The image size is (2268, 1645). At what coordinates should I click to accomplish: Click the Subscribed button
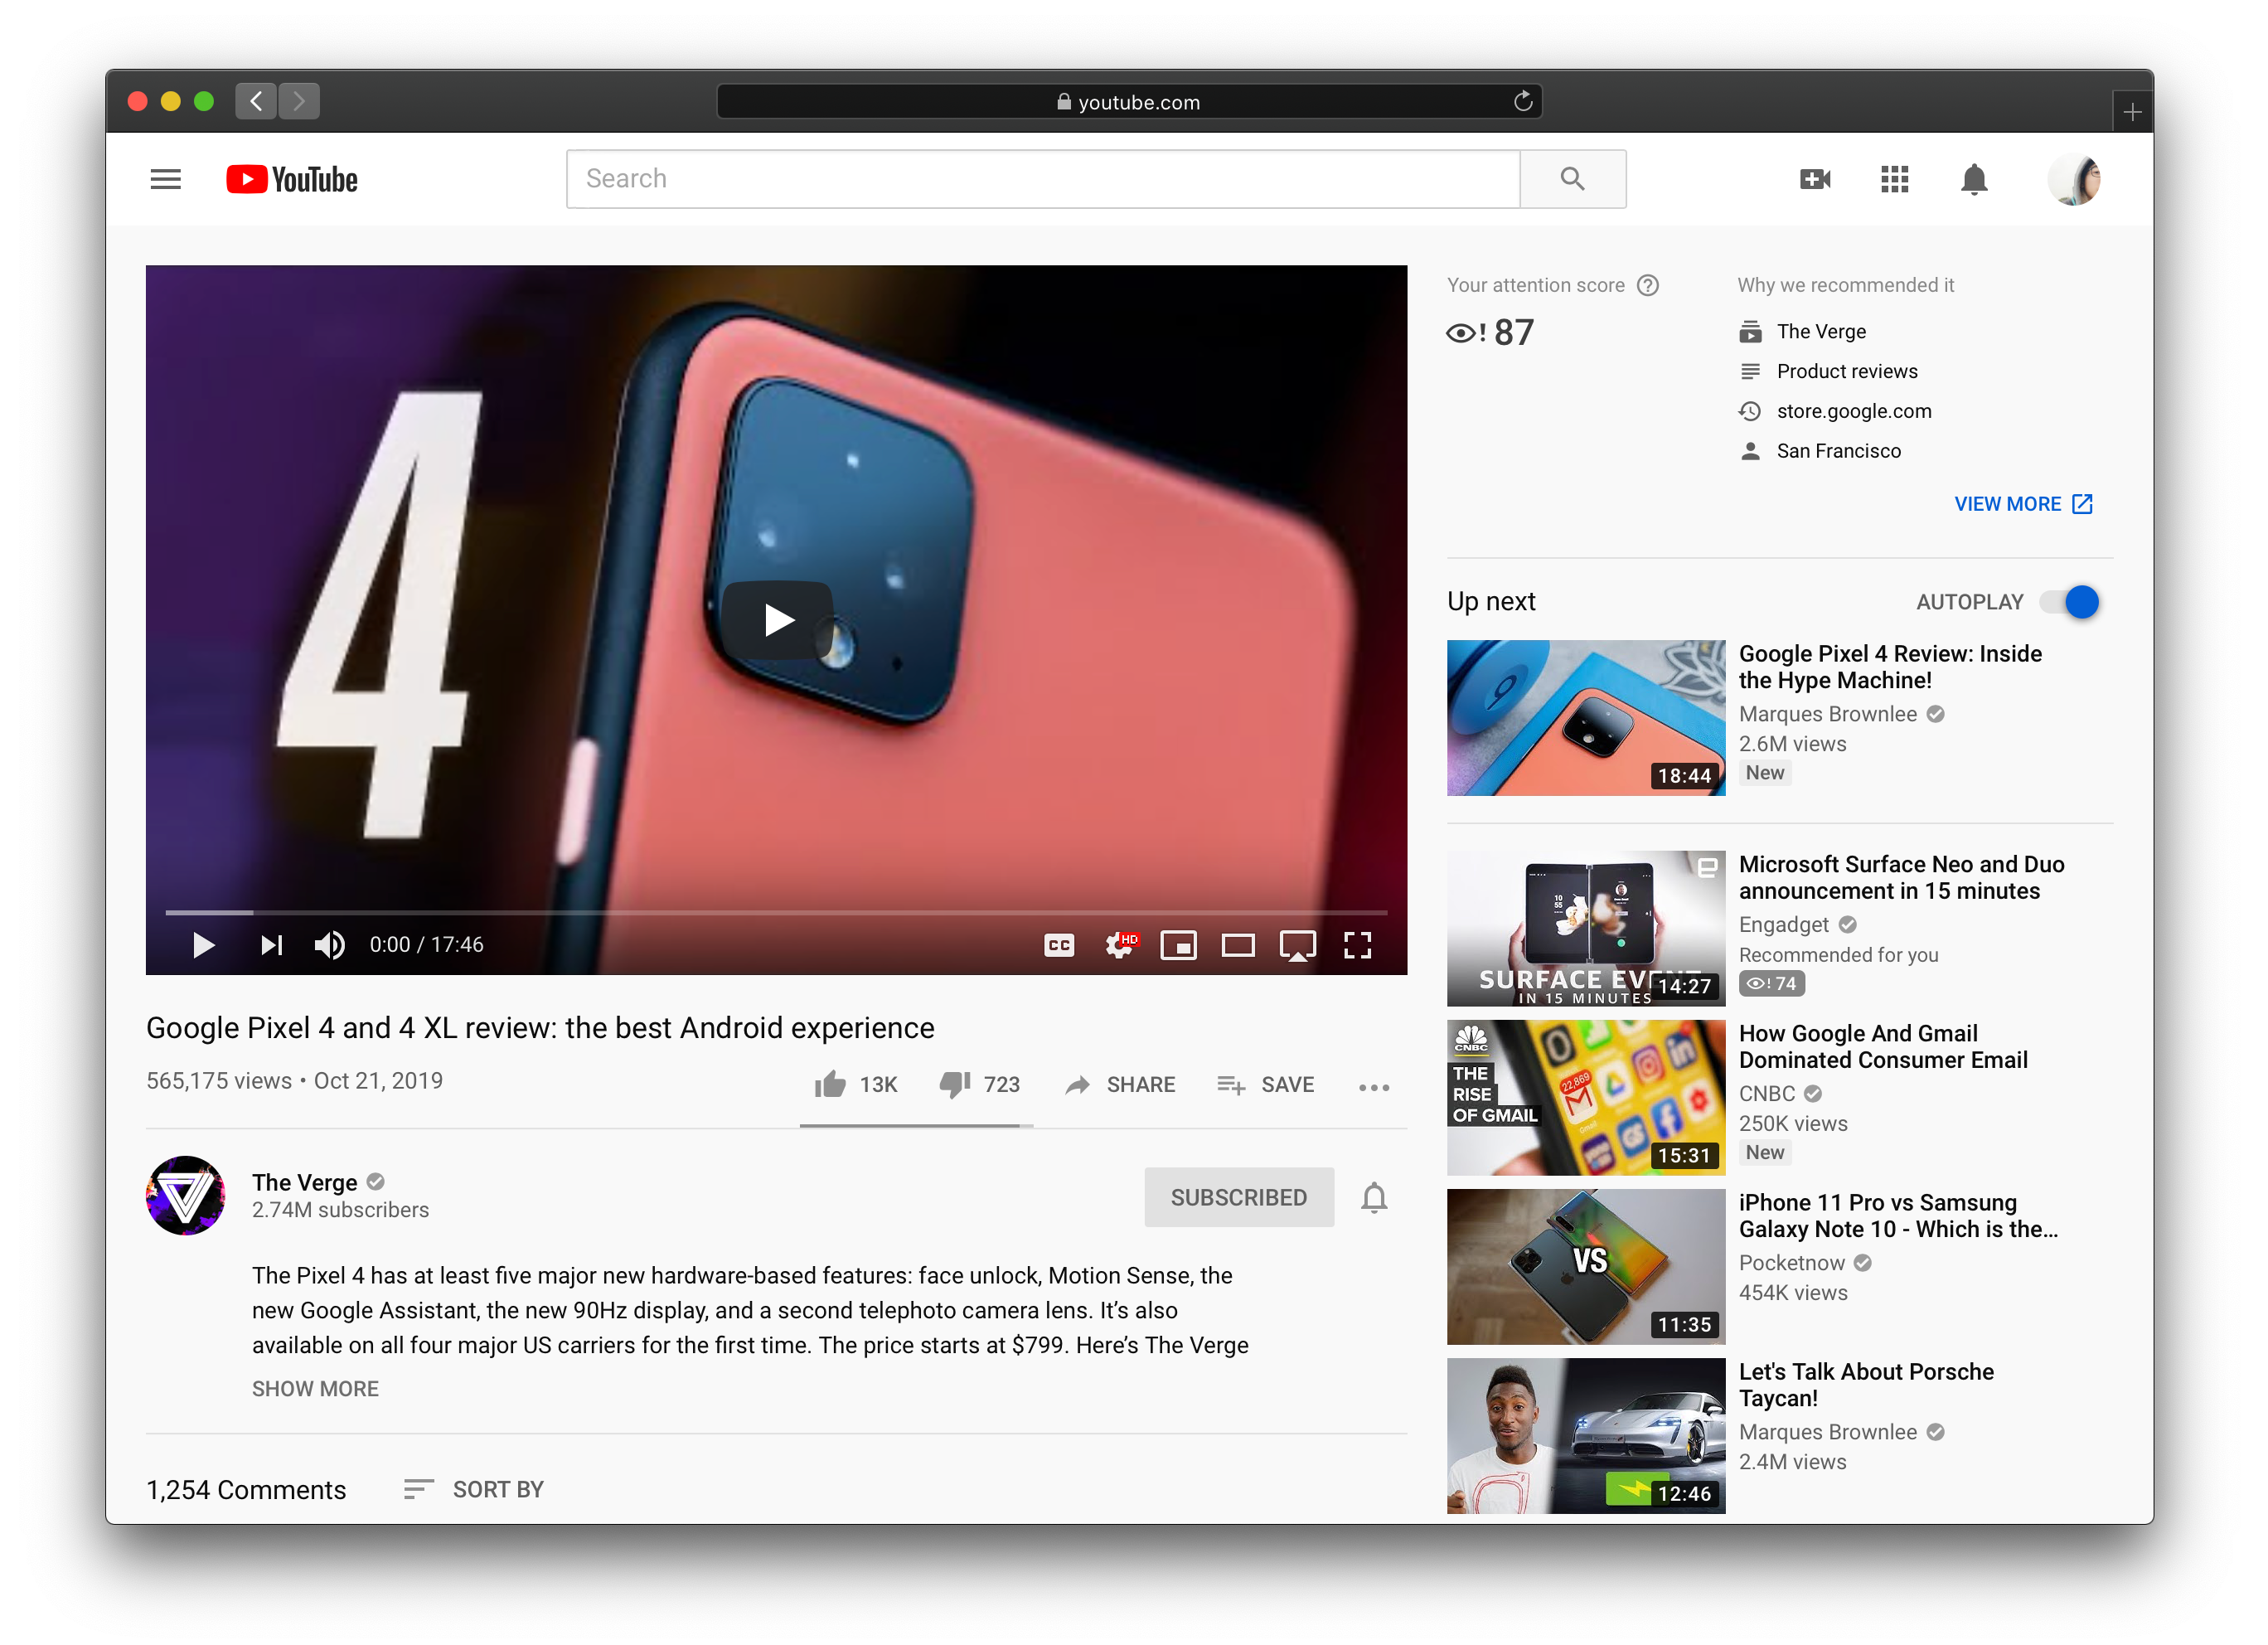point(1238,1197)
